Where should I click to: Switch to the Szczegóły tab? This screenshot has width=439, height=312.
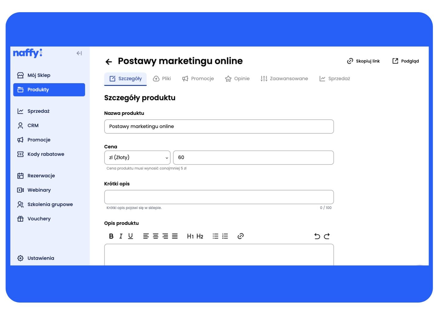[x=125, y=79]
